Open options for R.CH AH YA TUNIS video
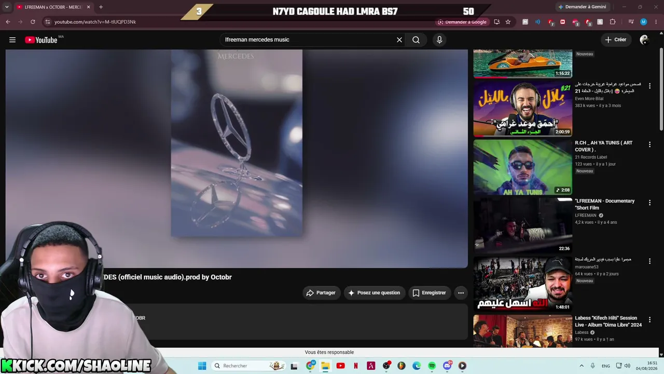This screenshot has width=664, height=374. [649, 144]
